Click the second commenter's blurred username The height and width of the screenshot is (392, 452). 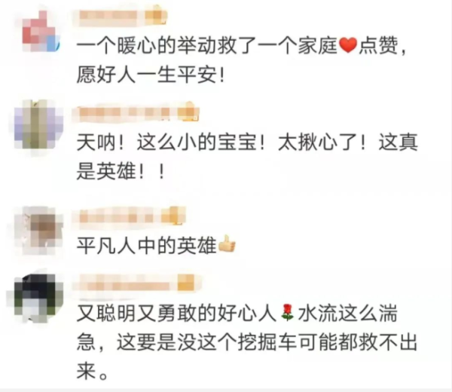[x=127, y=113]
